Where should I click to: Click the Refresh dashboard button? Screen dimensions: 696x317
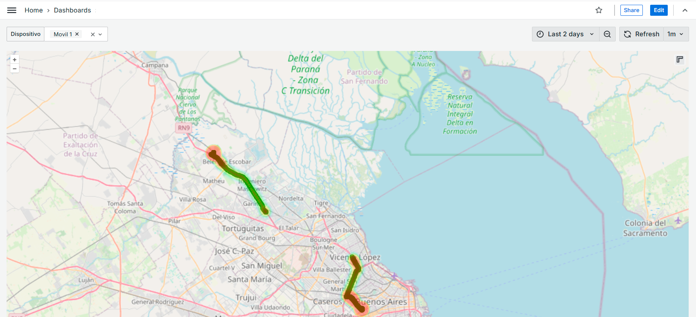tap(642, 34)
